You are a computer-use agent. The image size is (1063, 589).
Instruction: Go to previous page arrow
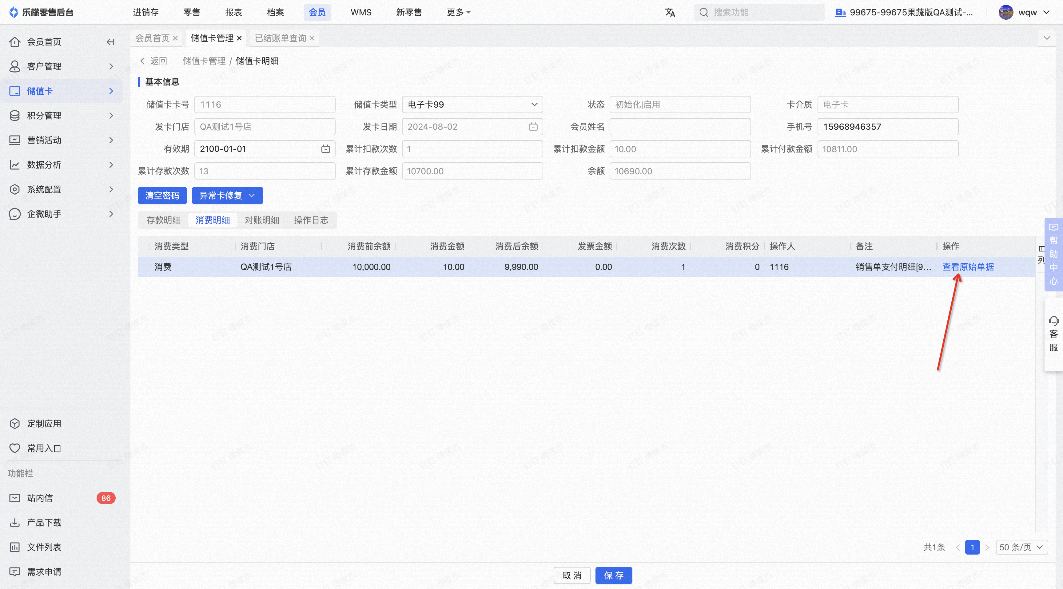point(958,547)
